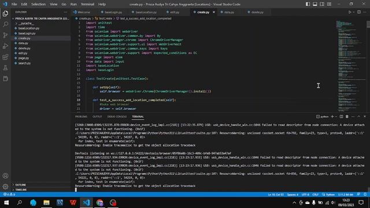Open search.py in the Explorer
This screenshot has width=370, height=208.
24,63
